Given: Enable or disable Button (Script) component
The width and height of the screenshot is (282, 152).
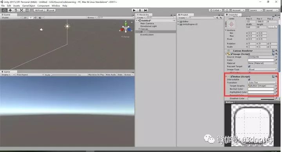Looking at the screenshot, I should pyautogui.click(x=231, y=77).
